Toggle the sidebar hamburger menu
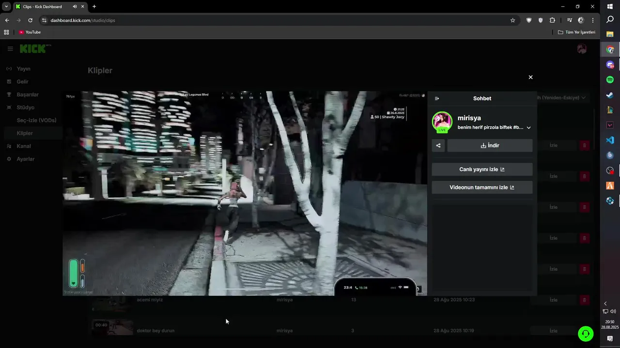The height and width of the screenshot is (348, 620). click(x=10, y=49)
